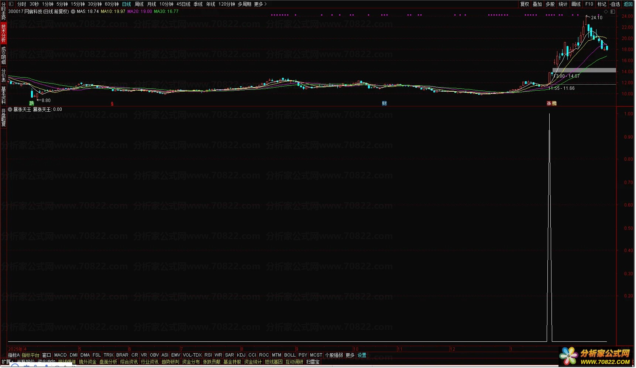The width and height of the screenshot is (636, 368).
Task: Click the red $ marker on timeline
Action: tap(112, 104)
